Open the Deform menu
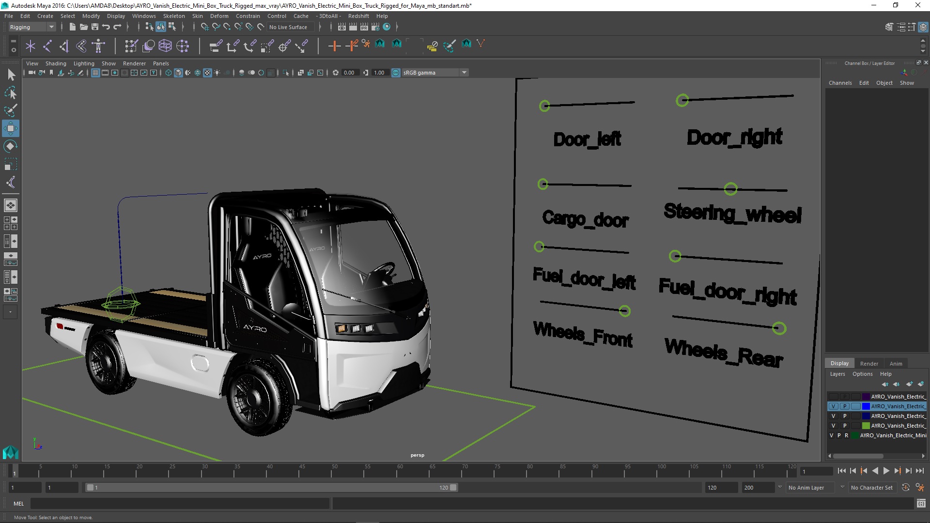This screenshot has height=523, width=930. pyautogui.click(x=219, y=16)
